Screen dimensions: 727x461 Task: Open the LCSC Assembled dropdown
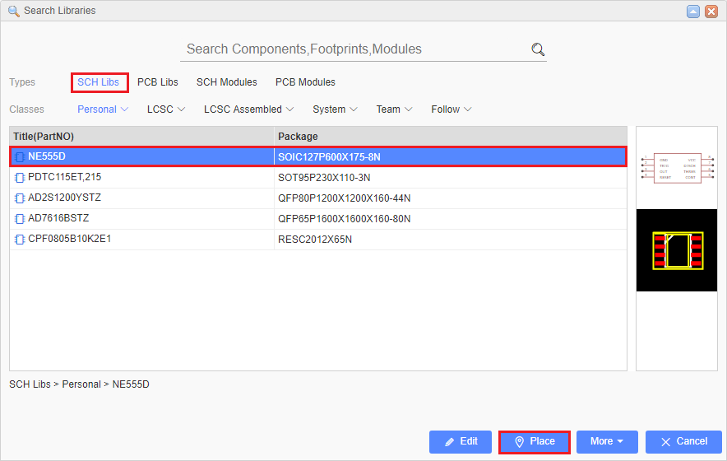[248, 109]
